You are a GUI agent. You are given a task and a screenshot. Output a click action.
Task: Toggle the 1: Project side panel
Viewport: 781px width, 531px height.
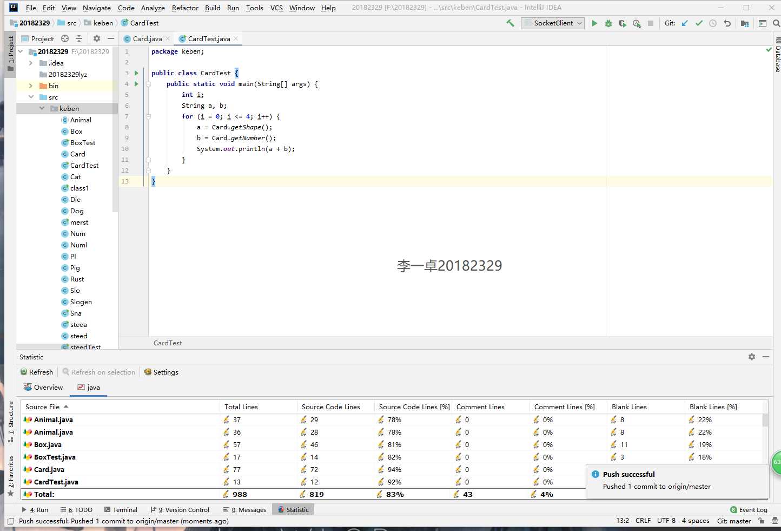pyautogui.click(x=10, y=54)
